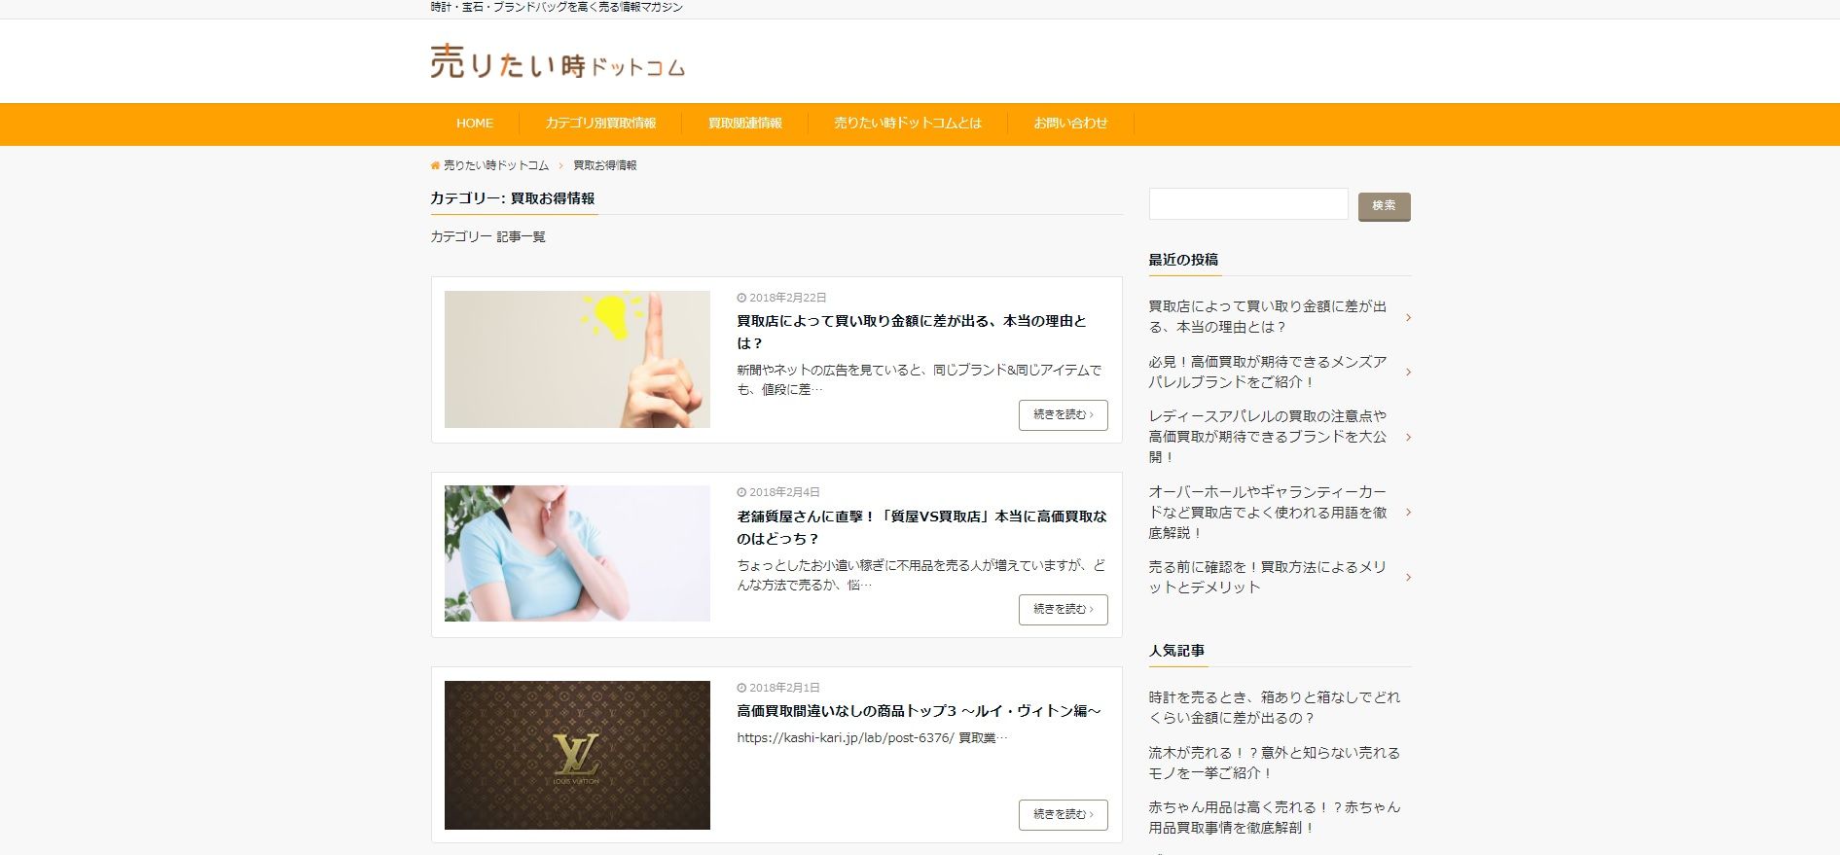Click into the sidebar search input field
The width and height of the screenshot is (1840, 855).
click(x=1248, y=204)
